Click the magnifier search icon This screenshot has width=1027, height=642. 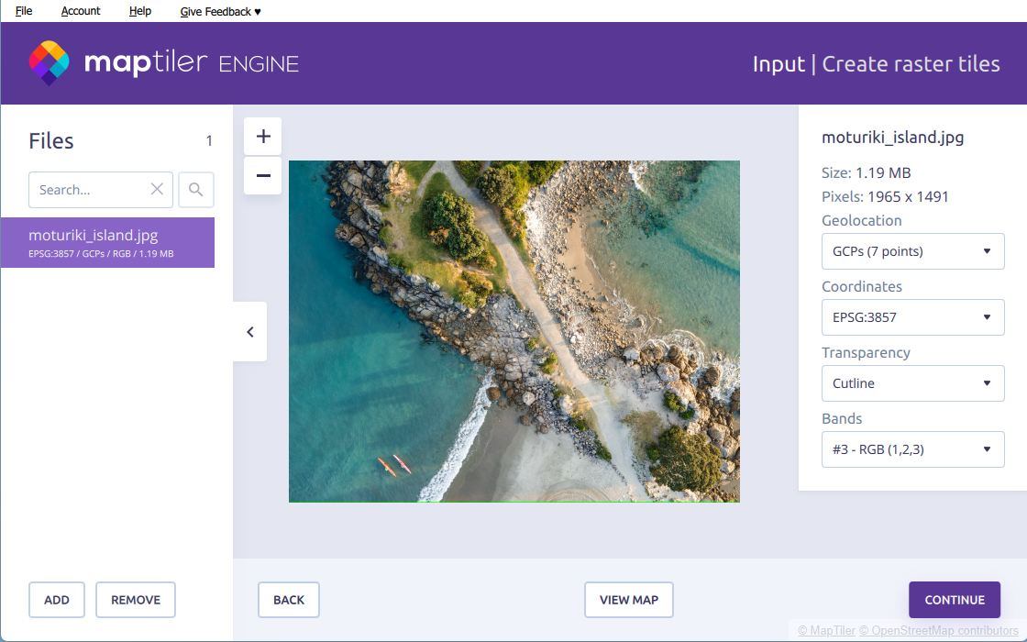pos(195,190)
